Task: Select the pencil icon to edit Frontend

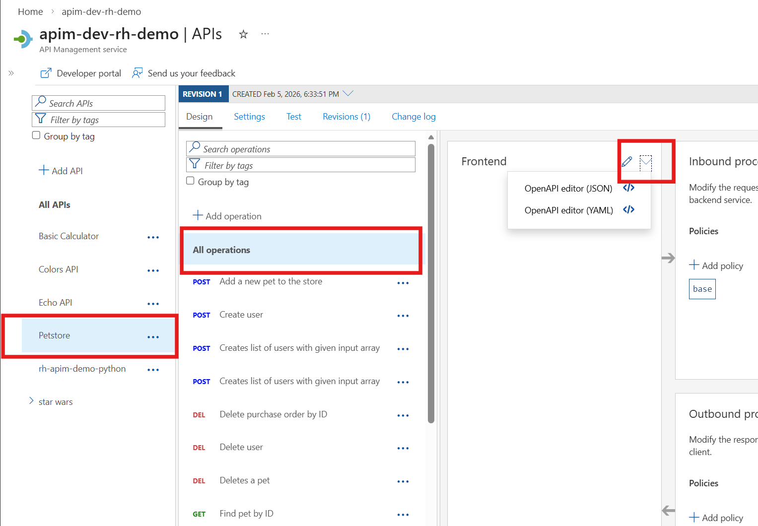Action: [627, 161]
